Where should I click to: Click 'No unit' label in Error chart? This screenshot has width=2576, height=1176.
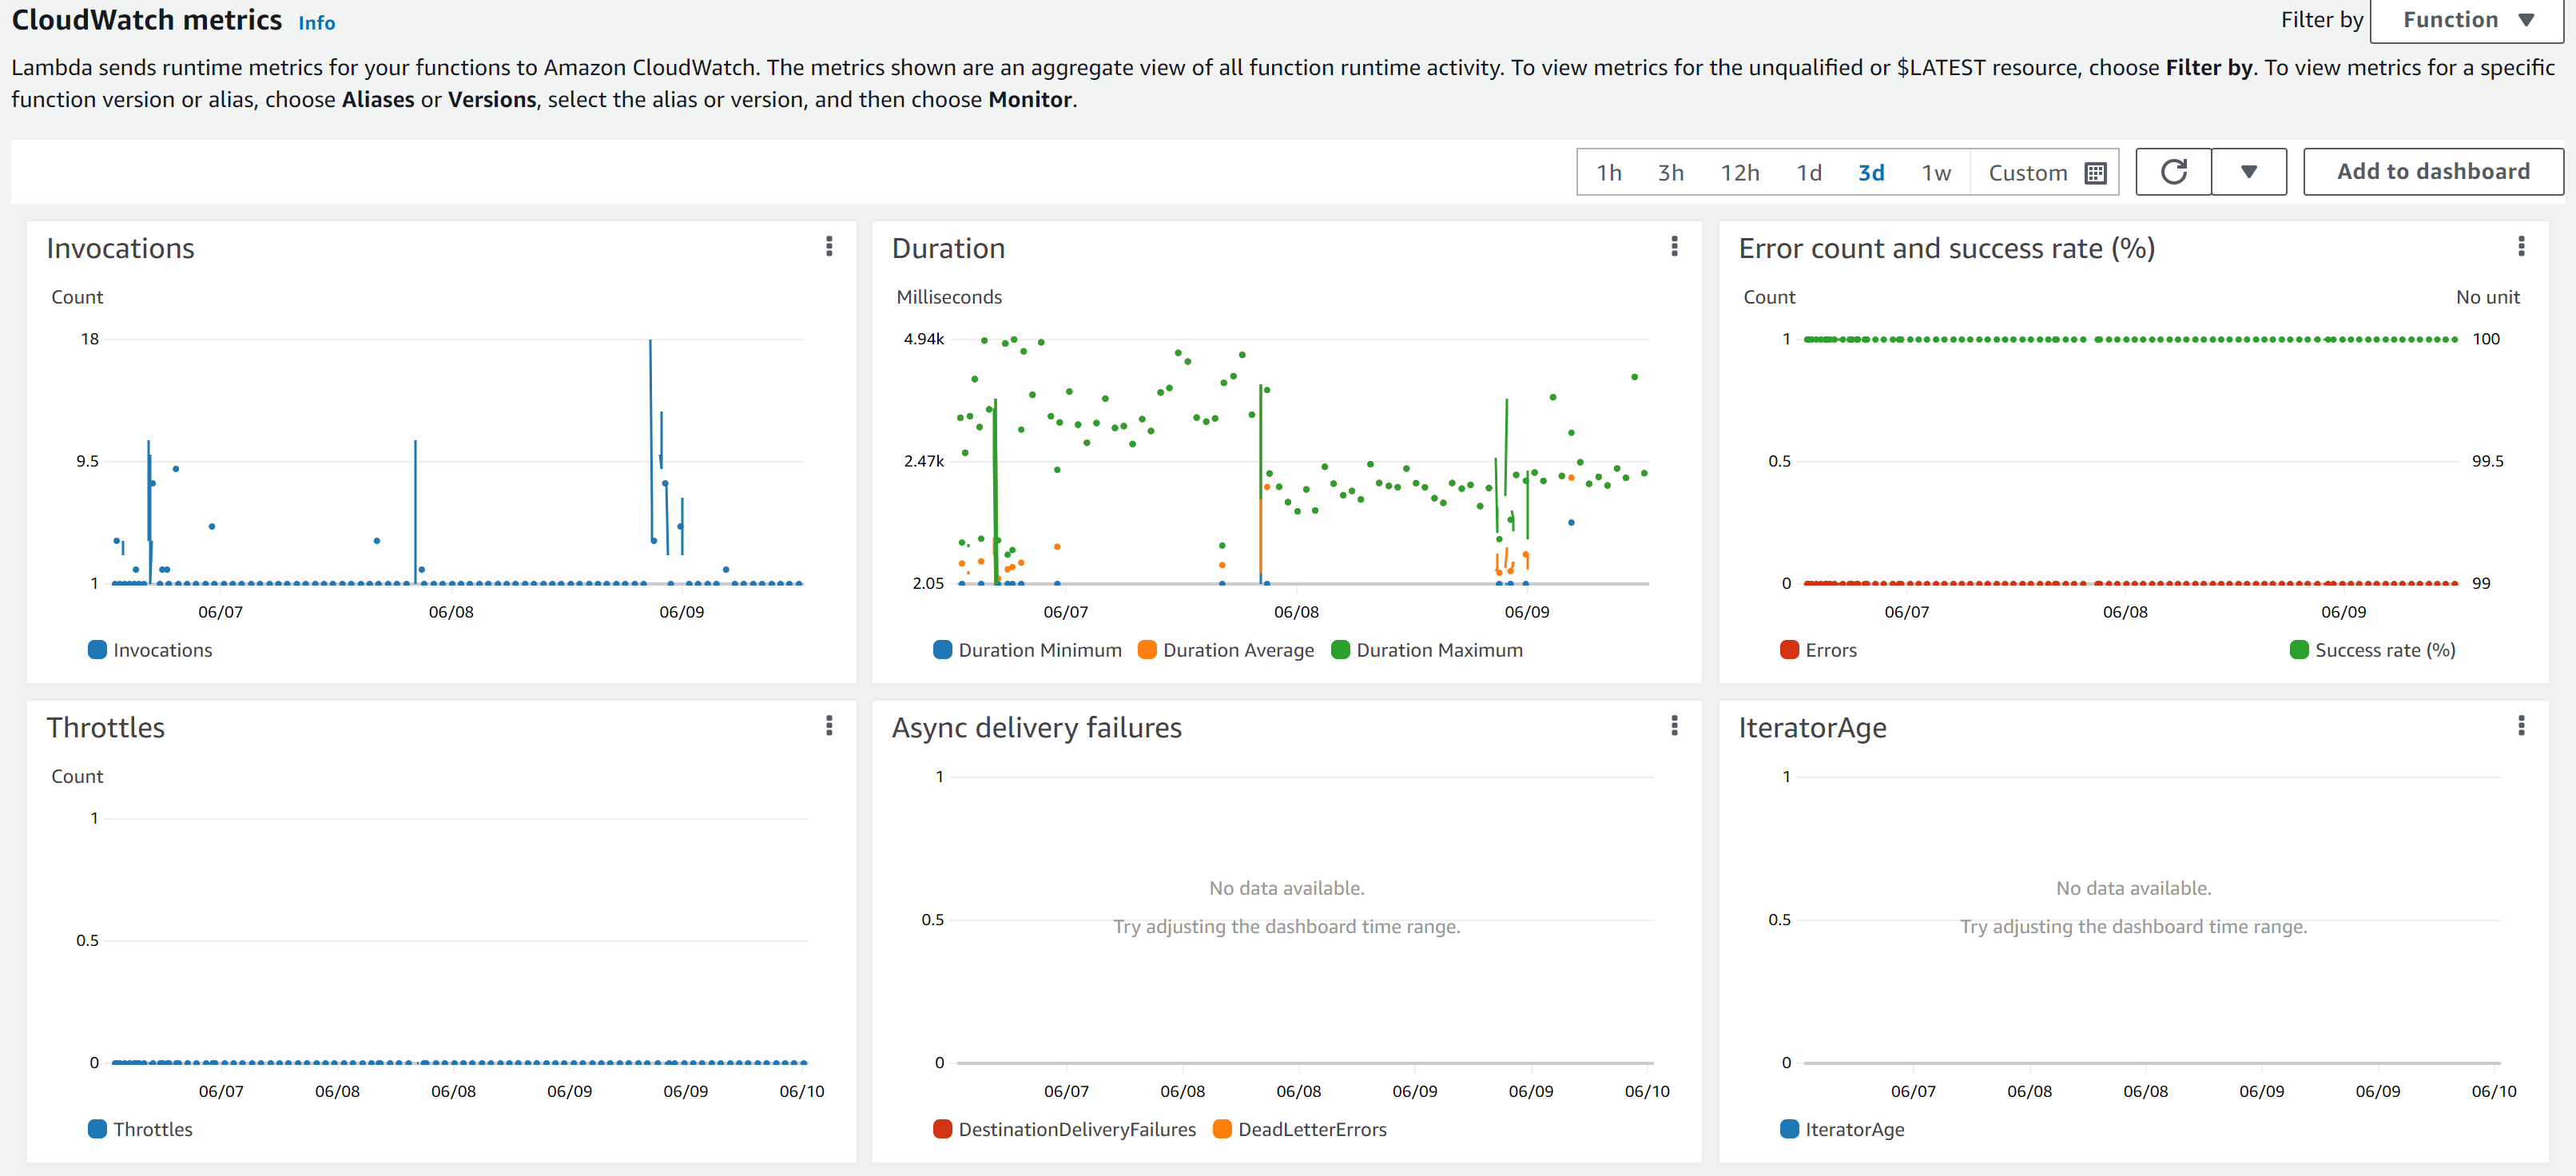coord(2487,297)
